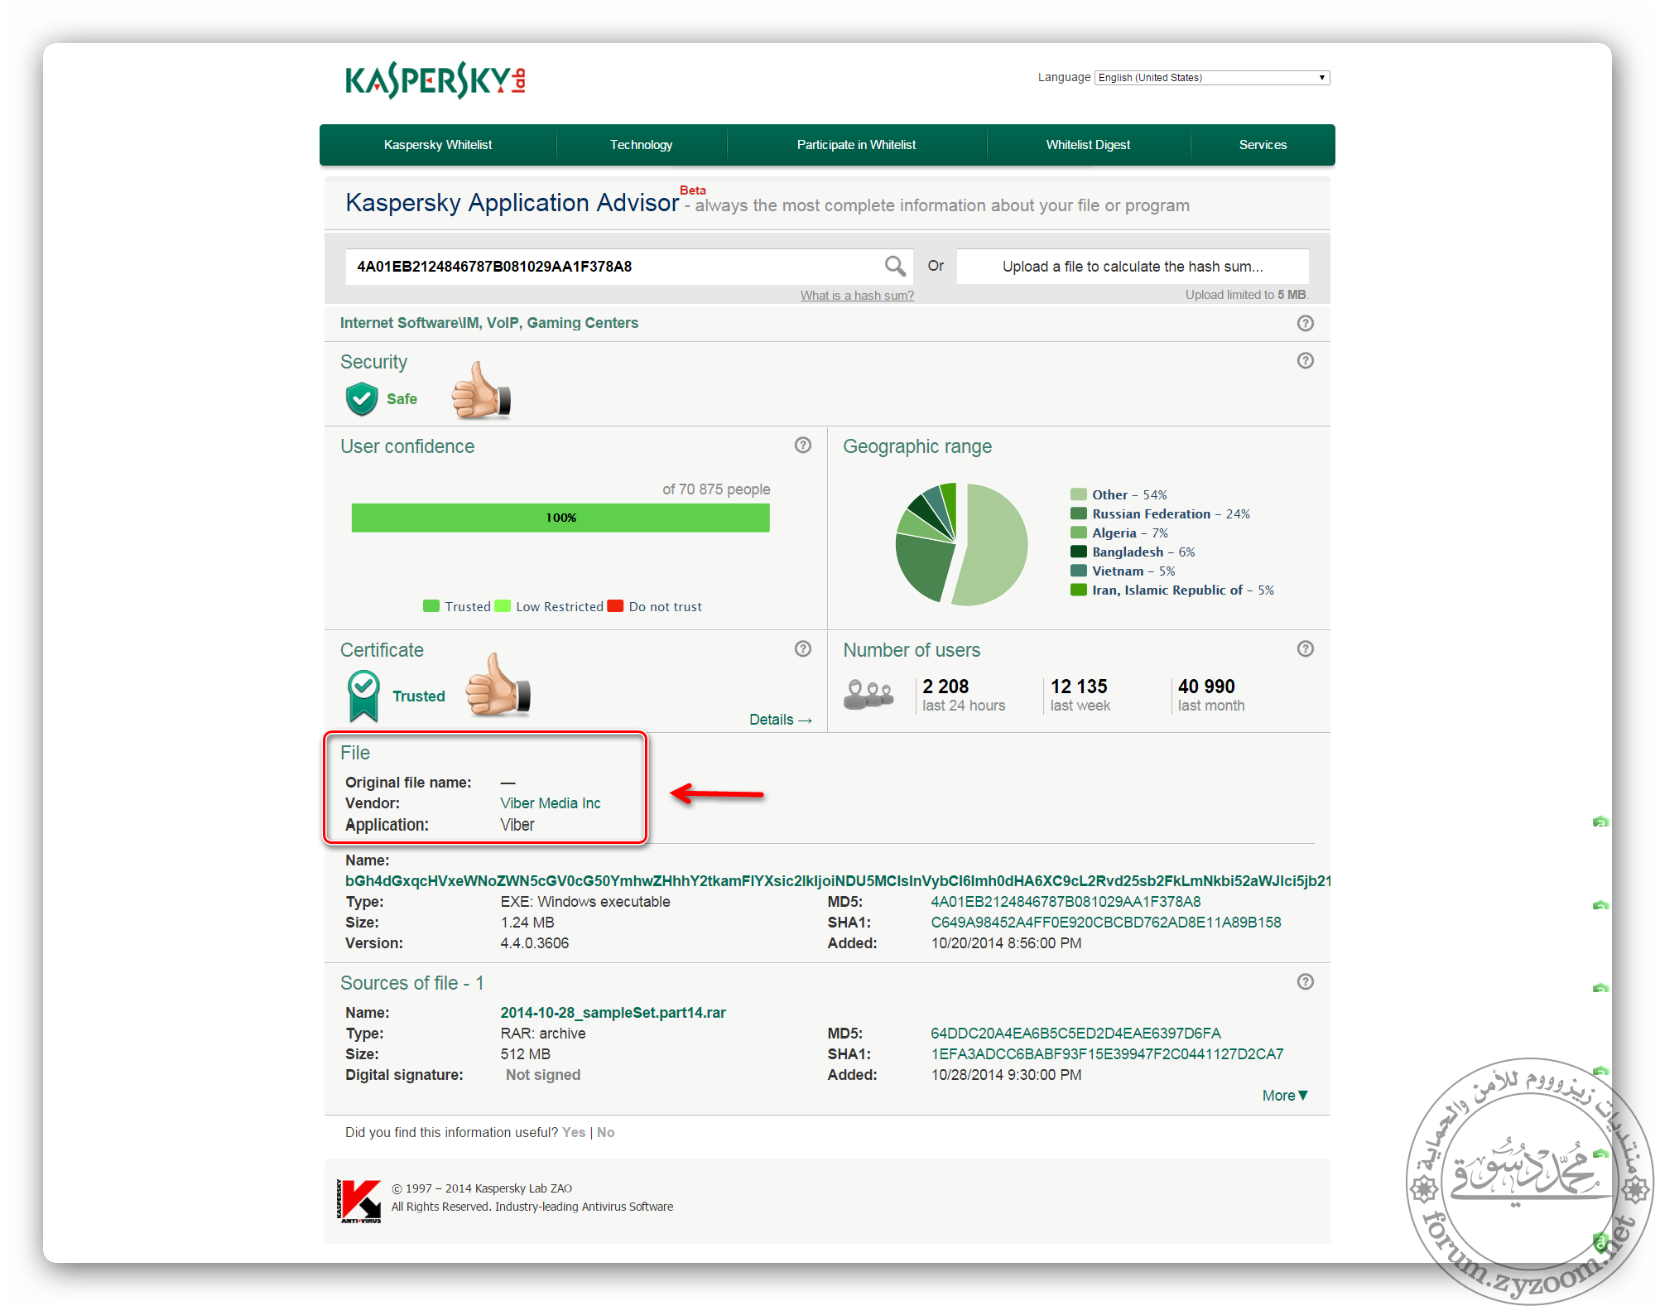Click the Trusted legend swatch

(431, 605)
